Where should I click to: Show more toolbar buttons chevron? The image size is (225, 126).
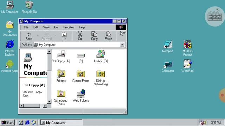pyautogui.click(x=124, y=33)
